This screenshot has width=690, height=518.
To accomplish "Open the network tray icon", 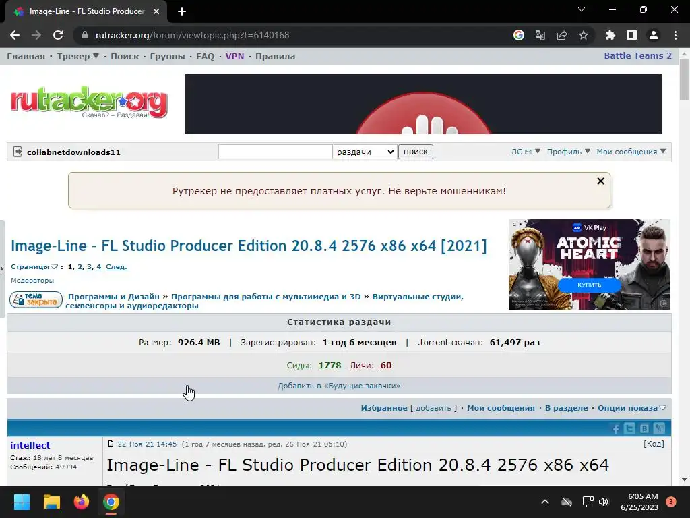I will 588,502.
